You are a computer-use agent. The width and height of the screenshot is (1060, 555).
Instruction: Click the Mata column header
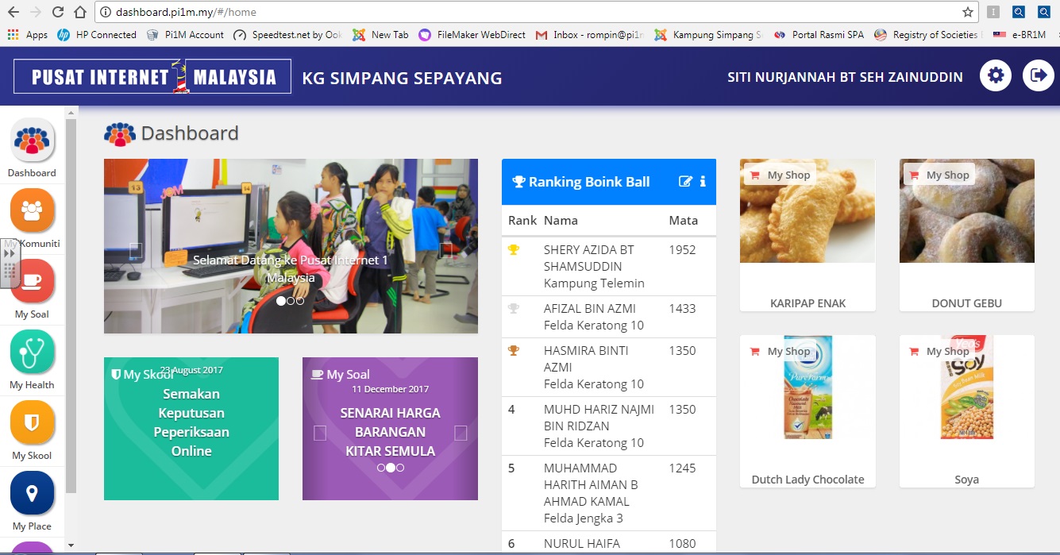click(684, 220)
